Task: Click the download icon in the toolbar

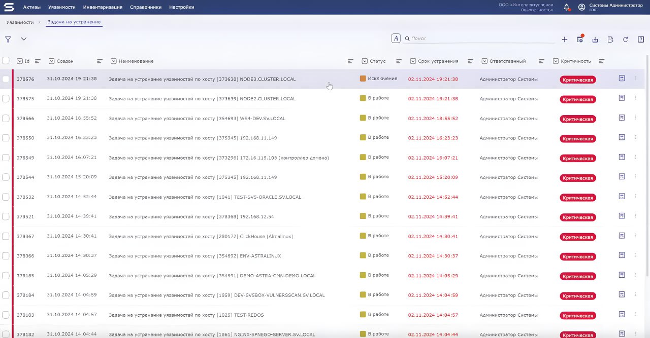Action: 595,40
